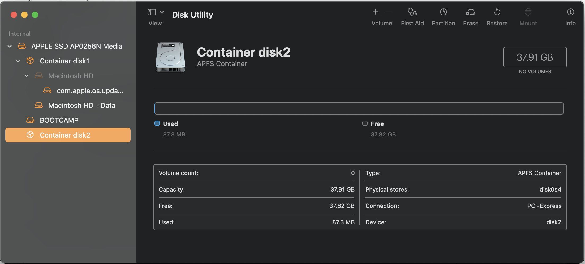Collapse the APPLE SSD AP0256N Media tree
The image size is (585, 264).
click(x=9, y=46)
